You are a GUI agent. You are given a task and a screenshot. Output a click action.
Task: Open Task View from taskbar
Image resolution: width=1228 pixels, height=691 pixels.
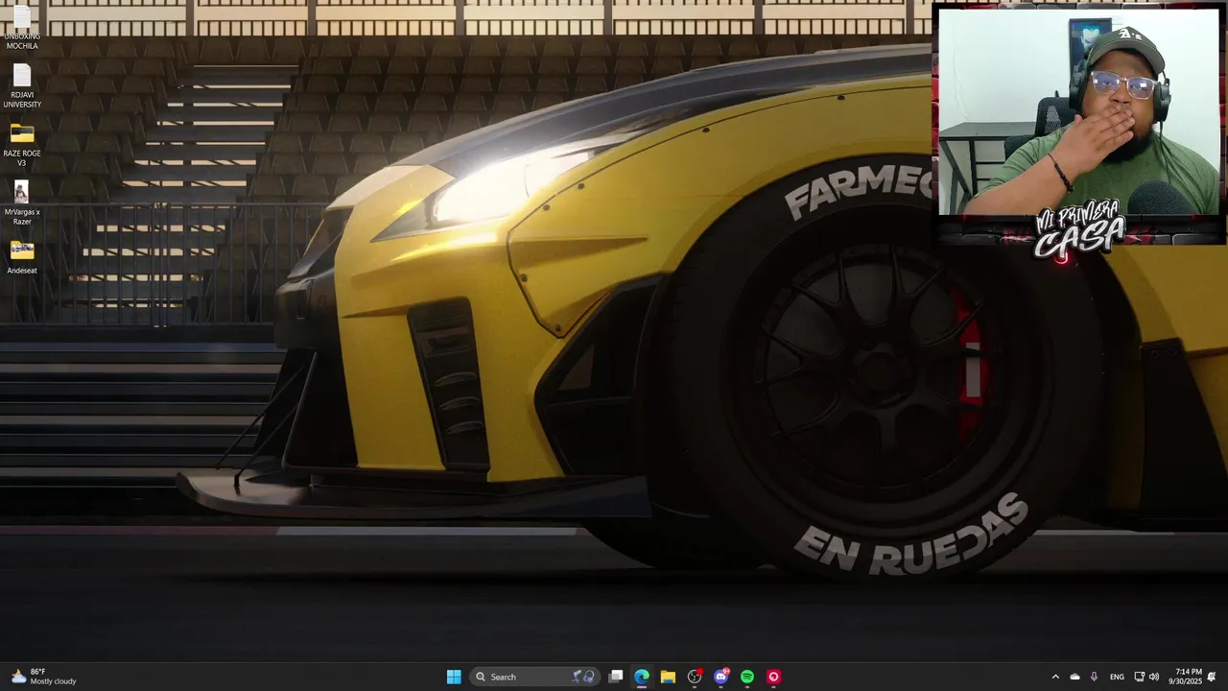coord(616,677)
